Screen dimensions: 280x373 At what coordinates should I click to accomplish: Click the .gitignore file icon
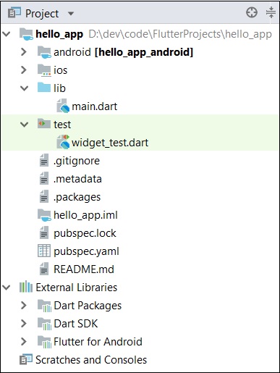coord(44,160)
